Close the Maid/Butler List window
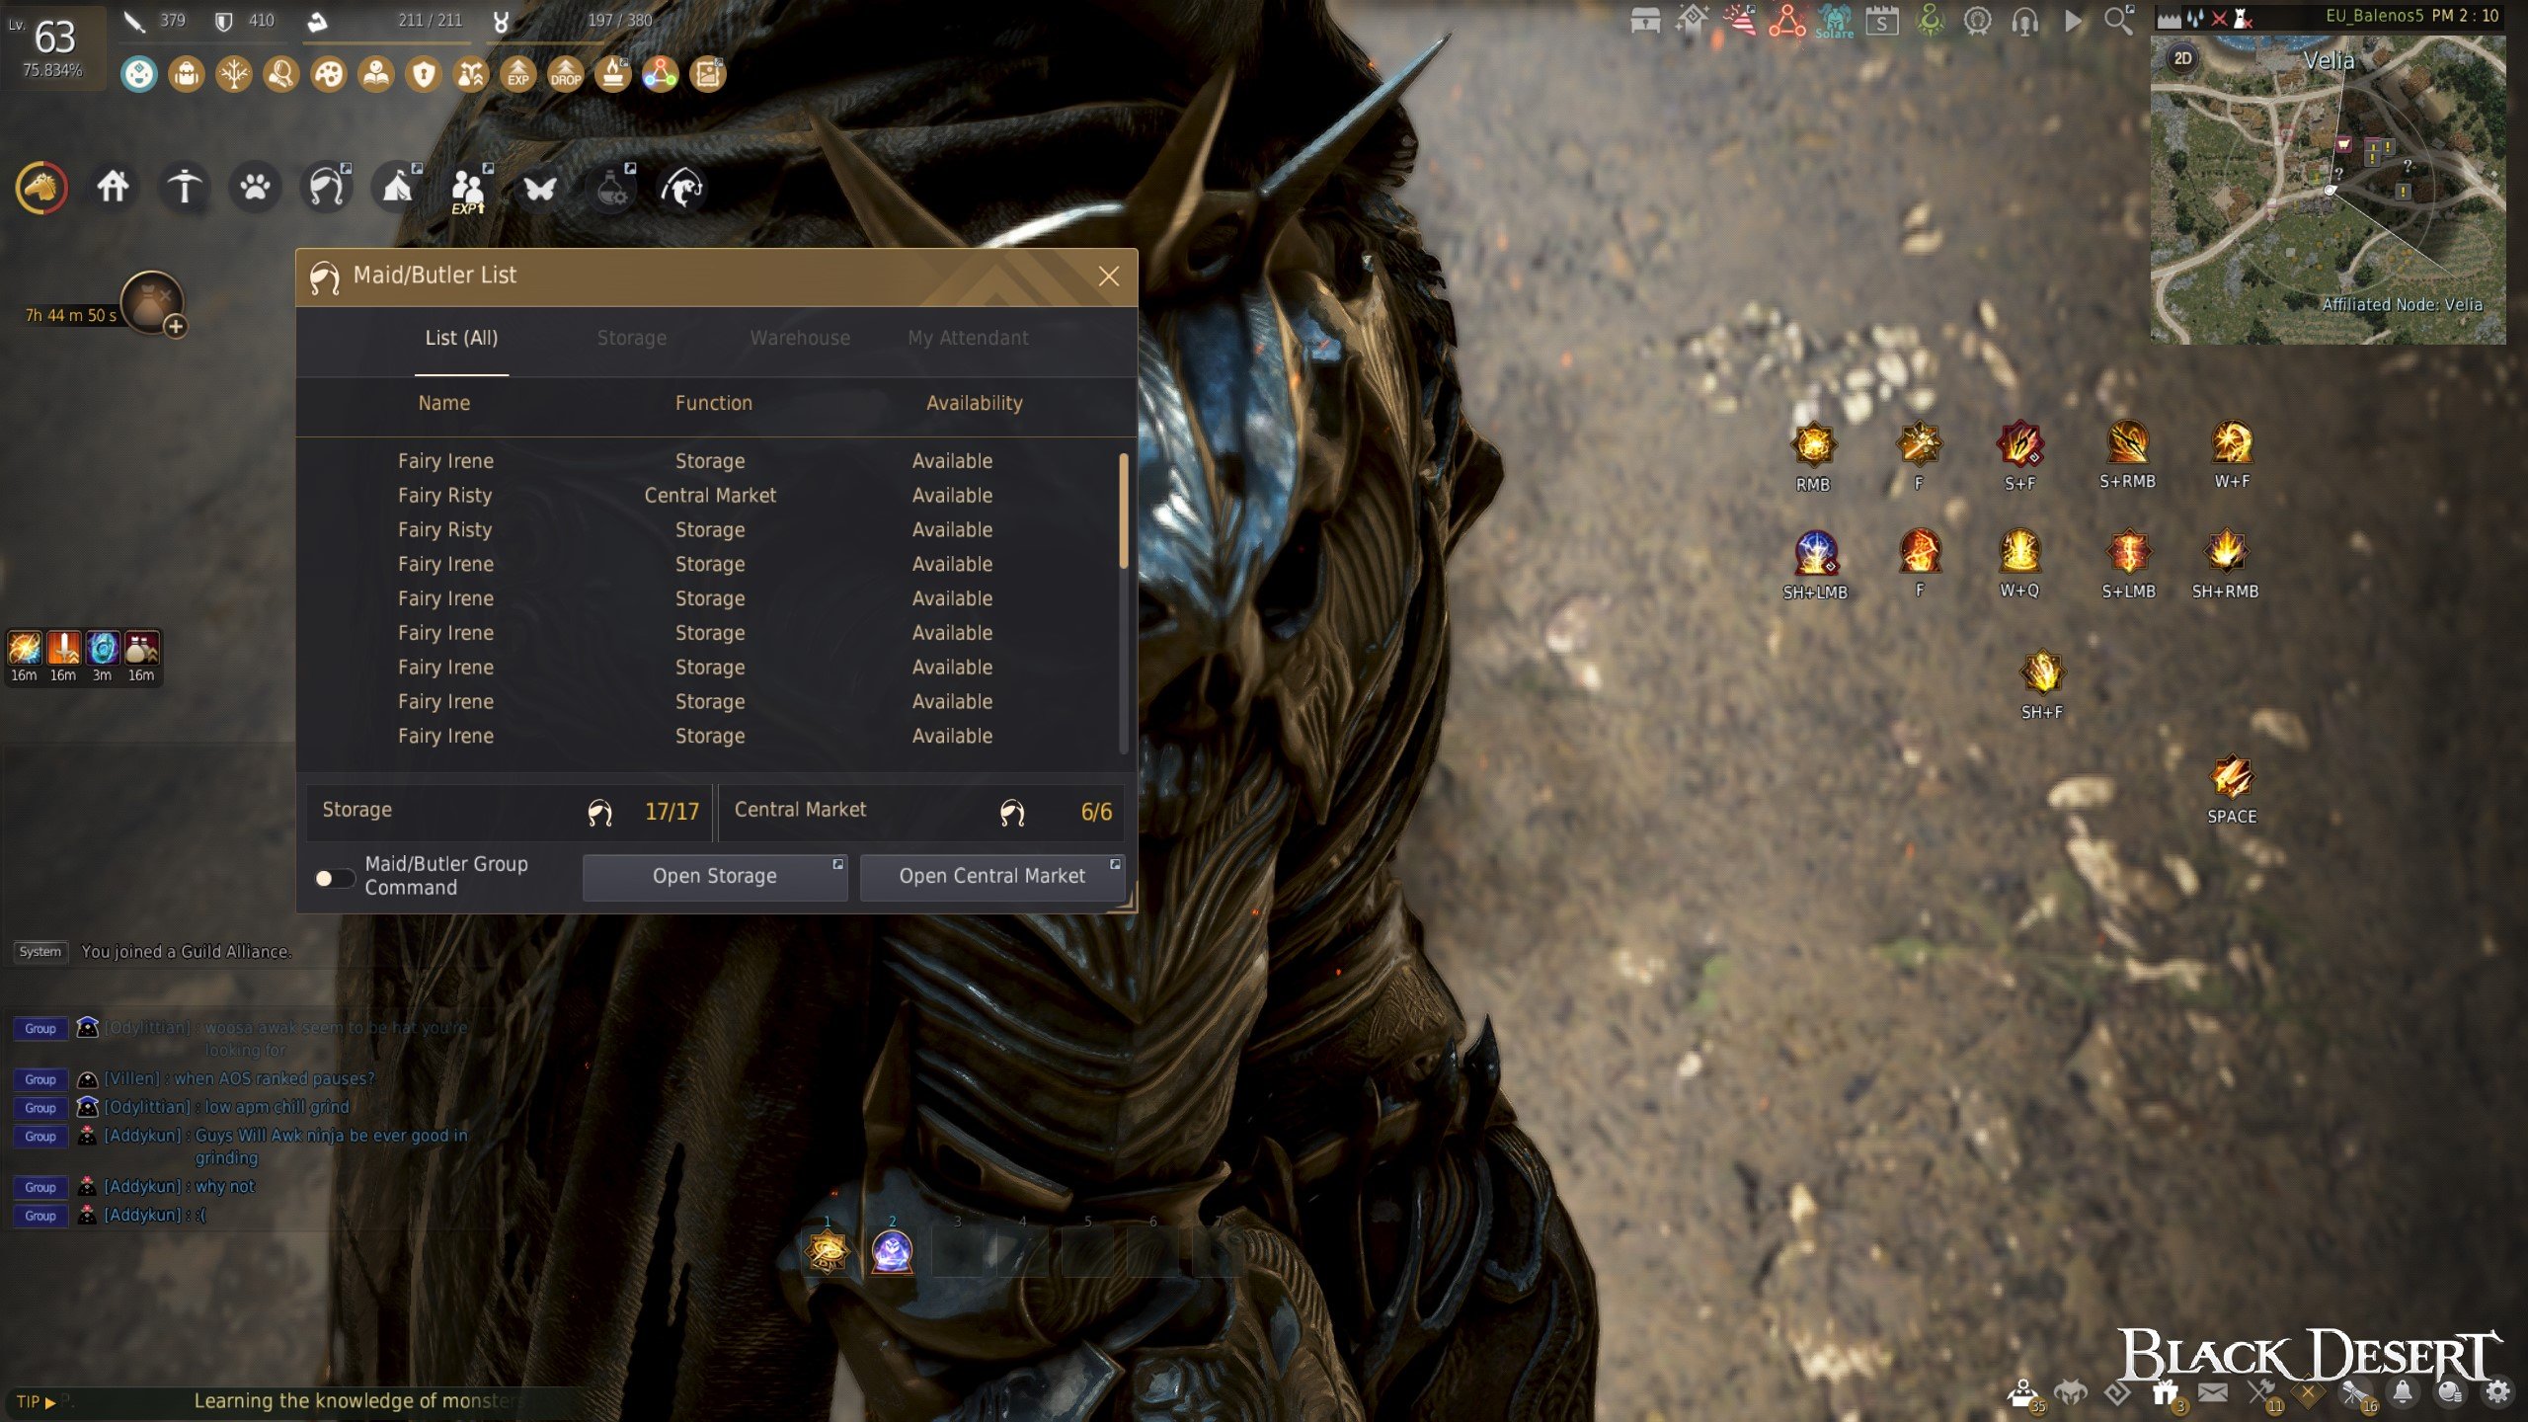The image size is (2528, 1422). click(x=1109, y=276)
